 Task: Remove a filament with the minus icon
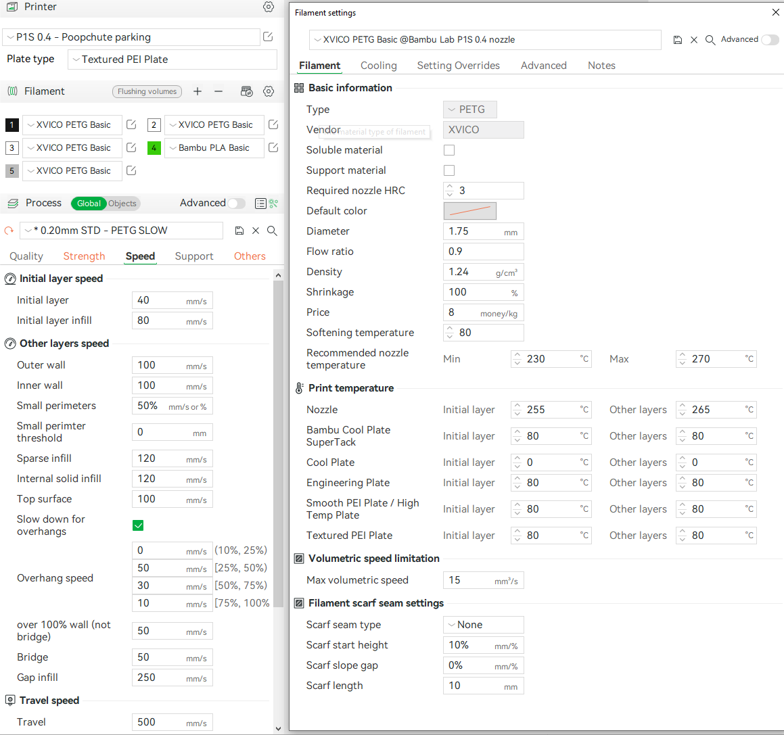click(x=218, y=91)
